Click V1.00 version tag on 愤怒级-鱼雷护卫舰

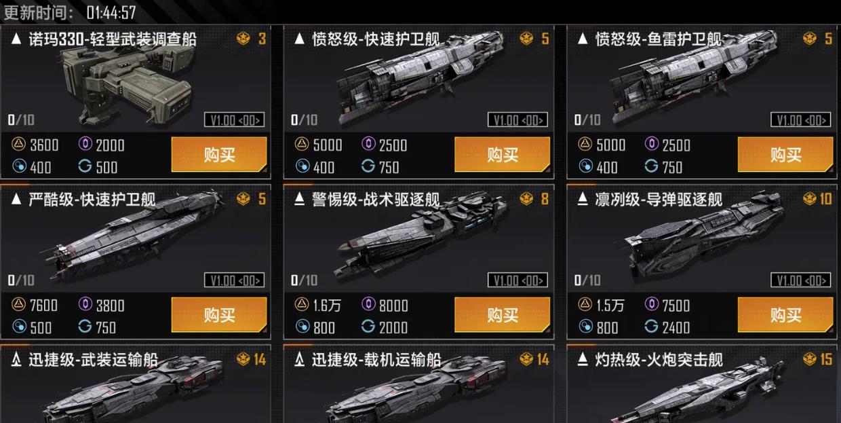tap(800, 120)
